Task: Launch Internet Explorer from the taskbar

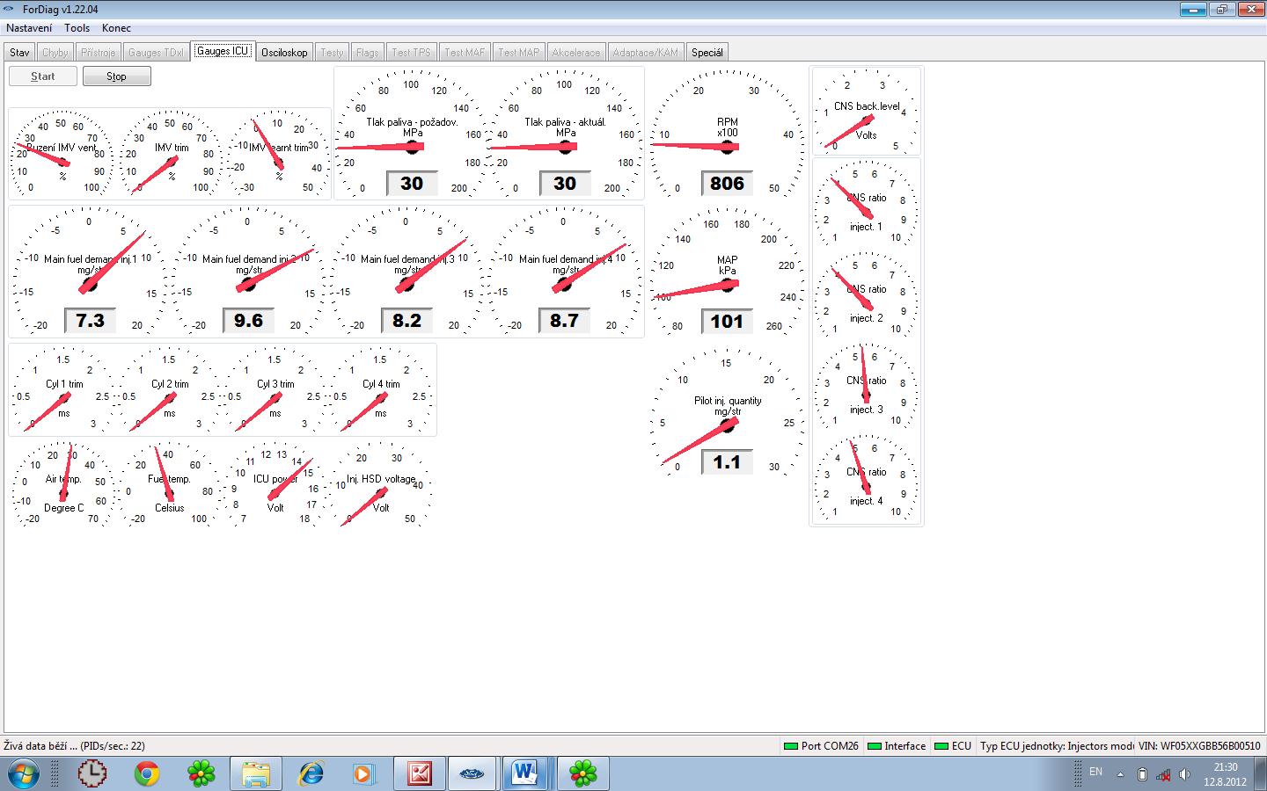Action: 311,773
